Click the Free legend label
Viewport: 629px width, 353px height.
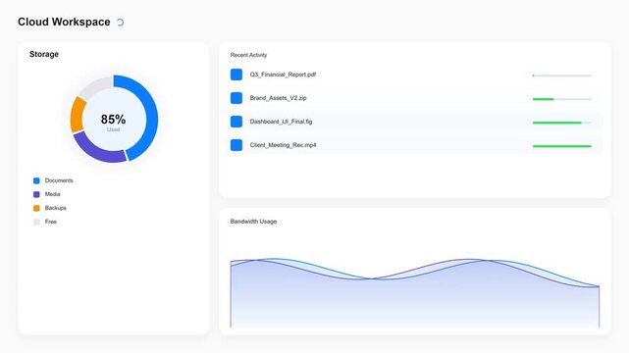pyautogui.click(x=51, y=222)
